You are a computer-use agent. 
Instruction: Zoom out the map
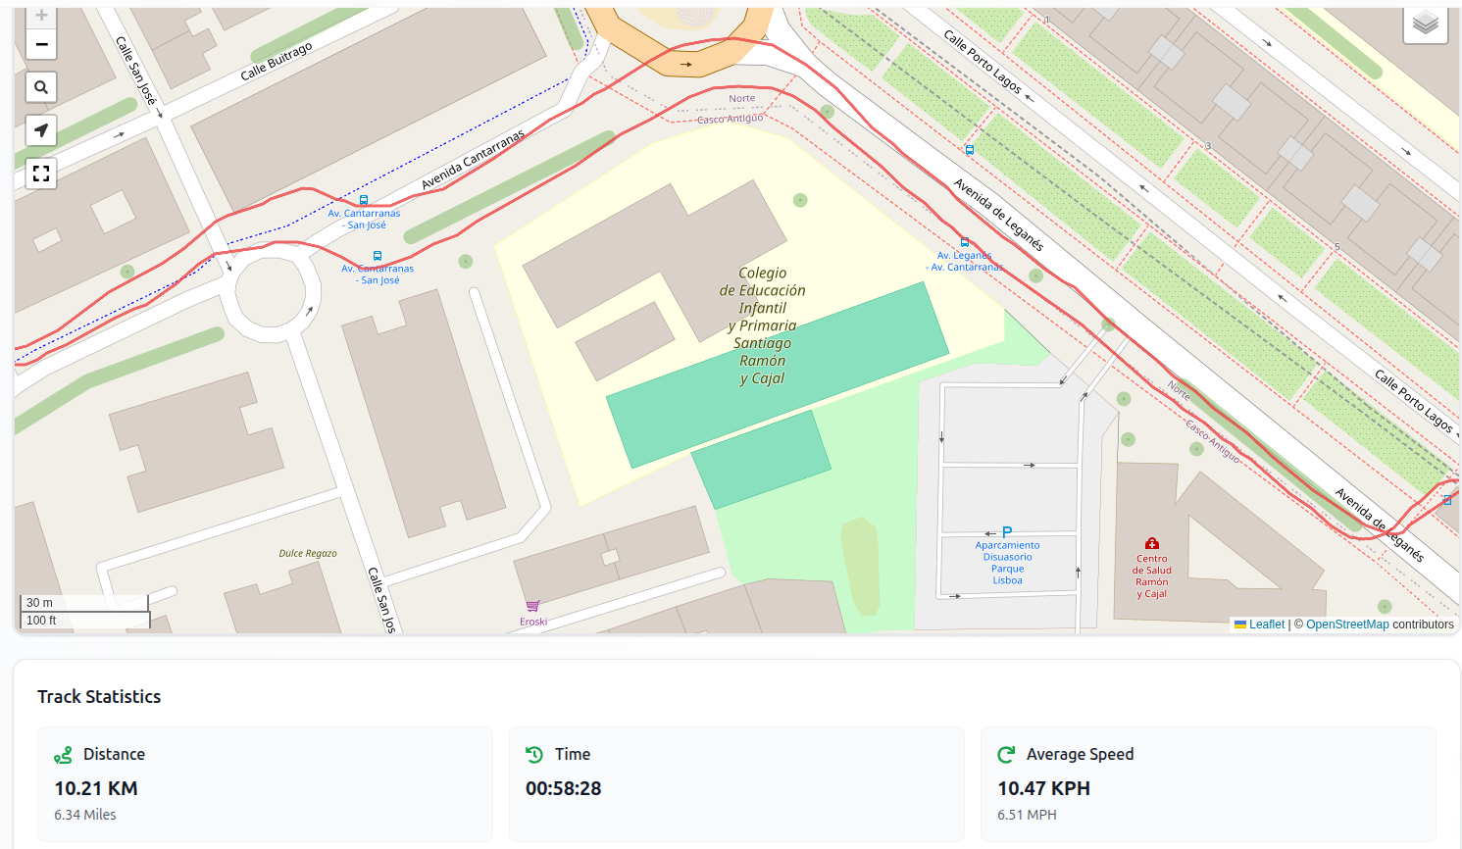(41, 44)
